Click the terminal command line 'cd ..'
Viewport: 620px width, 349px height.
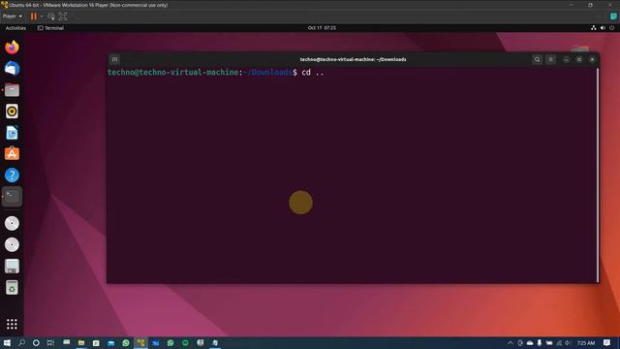pyautogui.click(x=312, y=73)
